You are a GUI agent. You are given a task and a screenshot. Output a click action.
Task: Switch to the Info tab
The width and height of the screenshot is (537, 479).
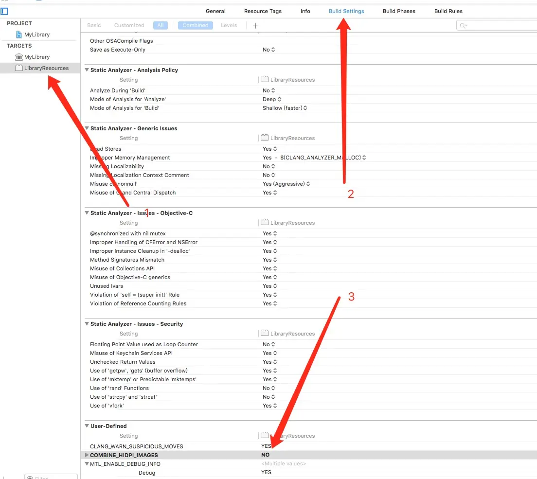305,11
